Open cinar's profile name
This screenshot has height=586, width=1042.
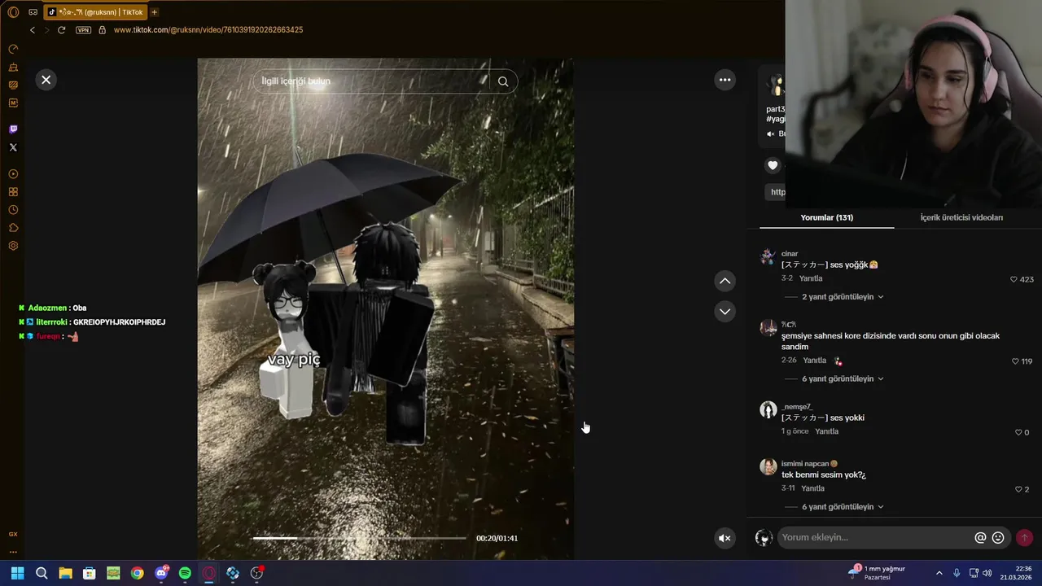coord(790,254)
